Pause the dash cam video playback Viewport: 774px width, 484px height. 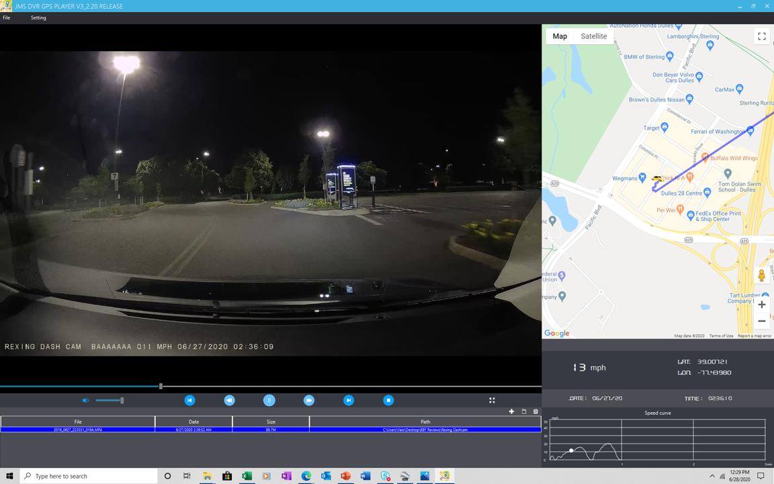pos(269,400)
